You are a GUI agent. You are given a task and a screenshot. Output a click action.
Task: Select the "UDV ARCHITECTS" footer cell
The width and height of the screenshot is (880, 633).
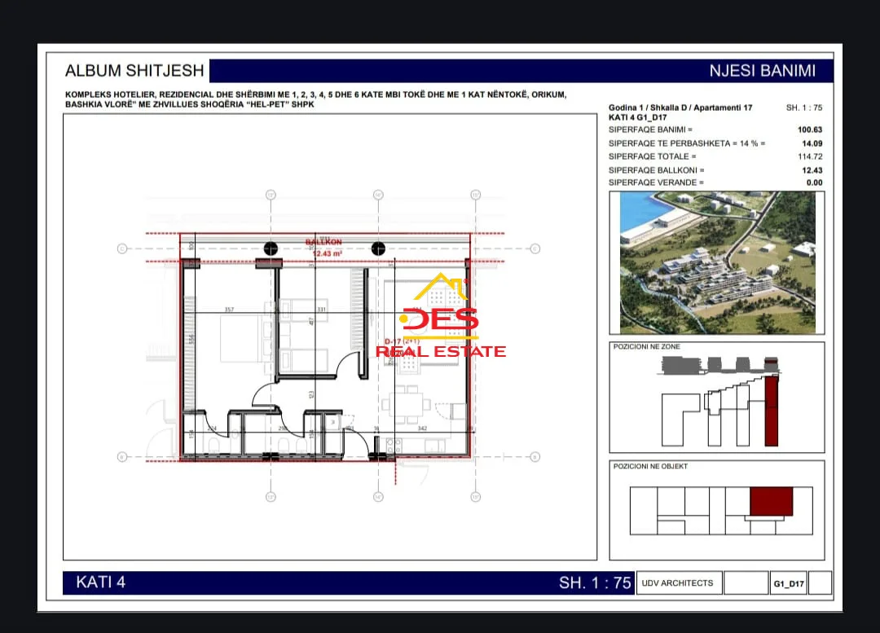tap(678, 583)
